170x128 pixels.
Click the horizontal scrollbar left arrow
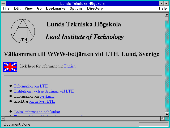pyautogui.click(x=3, y=118)
